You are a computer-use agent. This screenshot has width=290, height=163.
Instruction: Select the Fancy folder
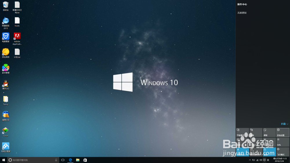6,100
